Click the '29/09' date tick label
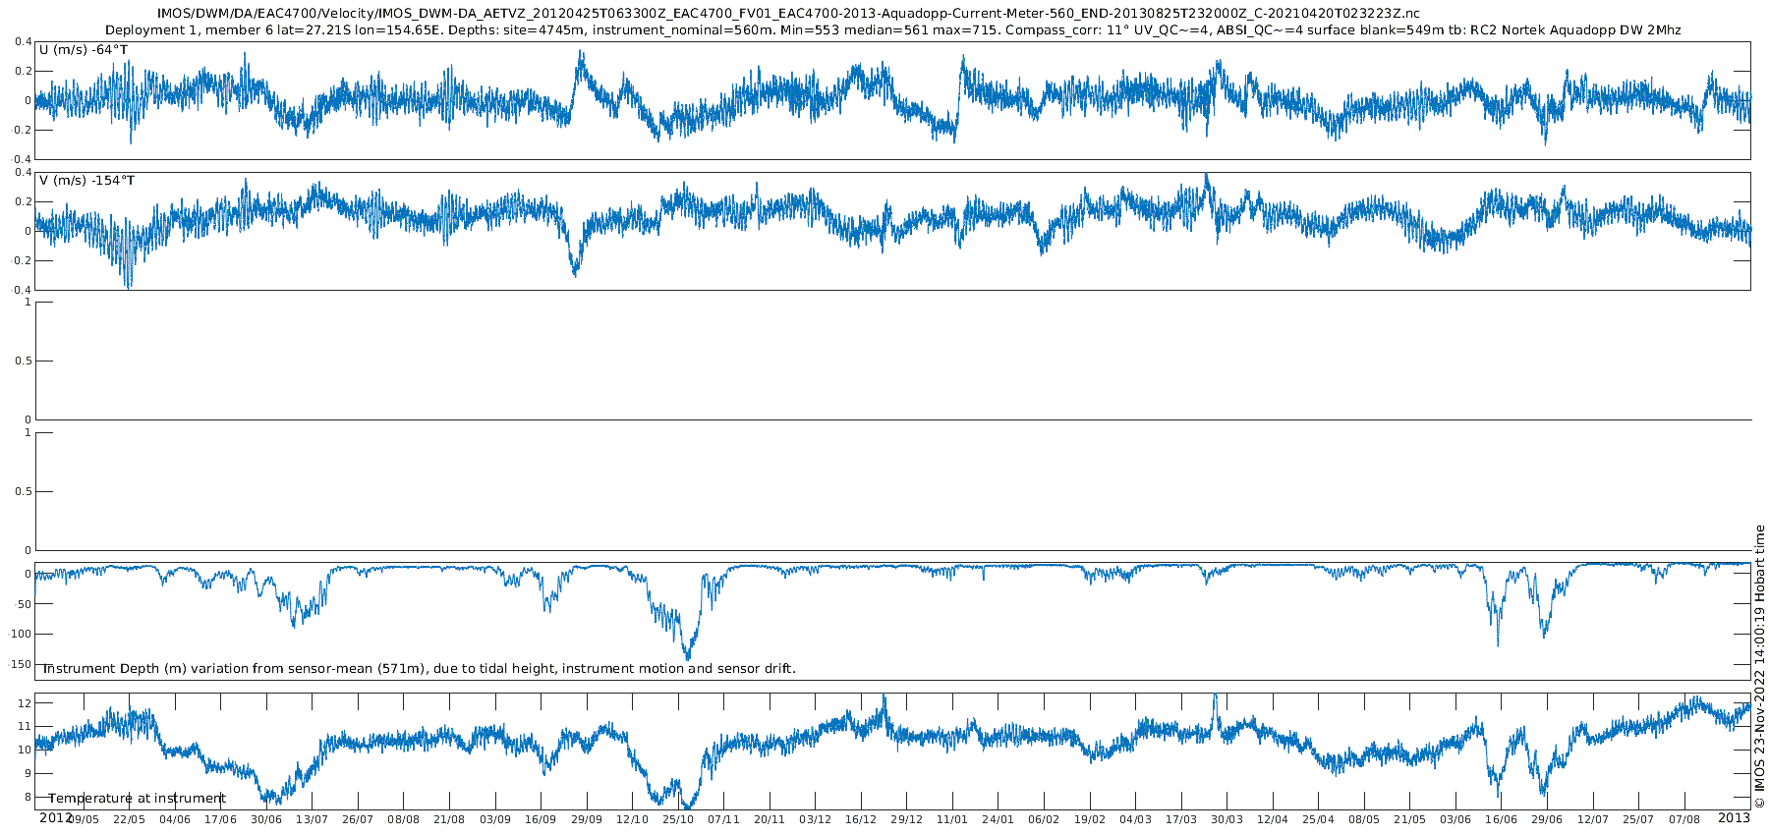1769x835 pixels. (587, 819)
